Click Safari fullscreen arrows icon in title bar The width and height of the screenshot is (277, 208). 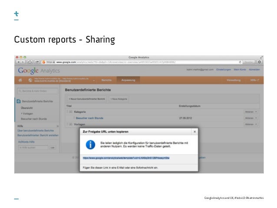261,57
